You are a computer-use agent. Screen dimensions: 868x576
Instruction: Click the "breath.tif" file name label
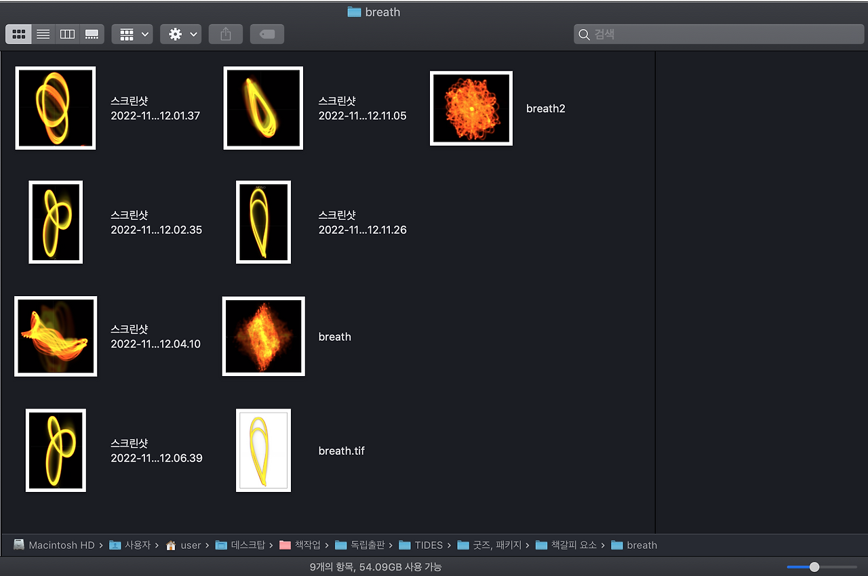342,451
